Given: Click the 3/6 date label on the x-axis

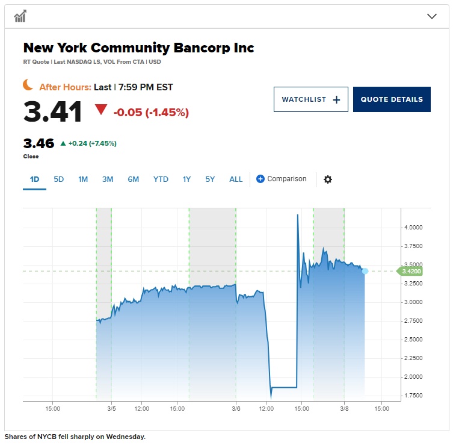Looking at the screenshot, I should click(x=236, y=408).
